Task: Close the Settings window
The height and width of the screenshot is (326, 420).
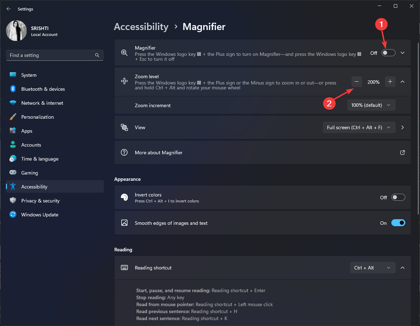Action: point(412,6)
